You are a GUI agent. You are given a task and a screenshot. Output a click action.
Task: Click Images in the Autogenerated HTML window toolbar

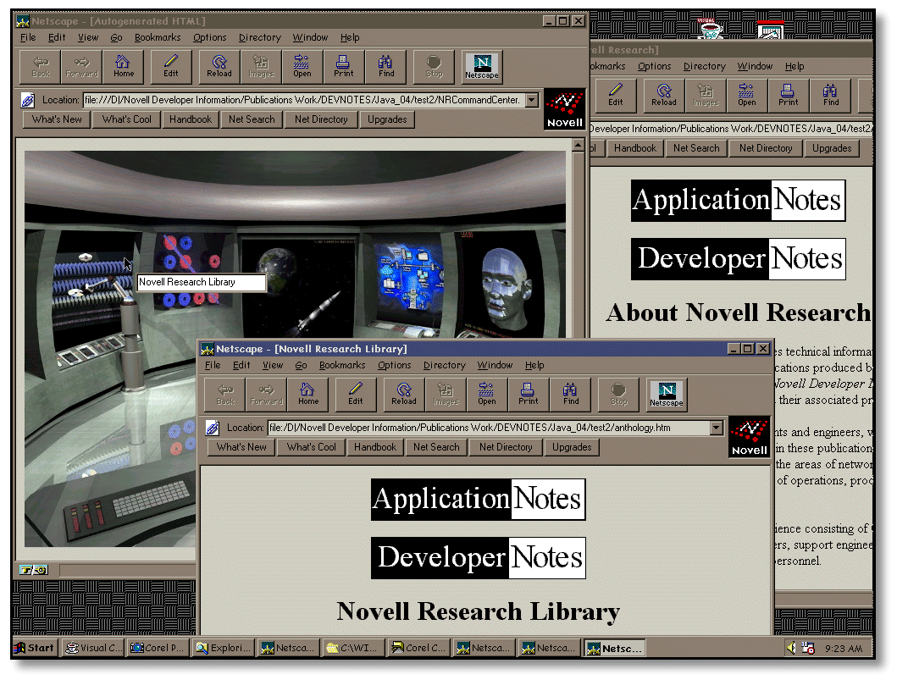261,67
